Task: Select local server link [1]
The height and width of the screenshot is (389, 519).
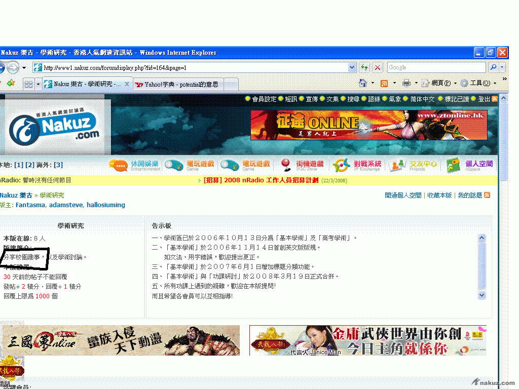Action: [19, 165]
